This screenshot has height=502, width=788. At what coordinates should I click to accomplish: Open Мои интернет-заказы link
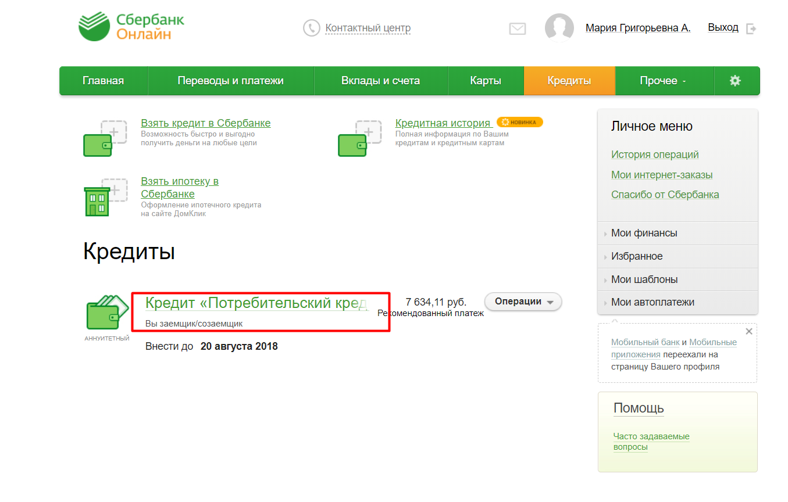click(662, 175)
